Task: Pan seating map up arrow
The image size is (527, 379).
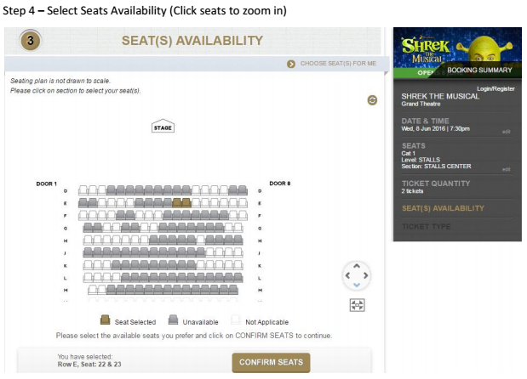Action: 357,266
